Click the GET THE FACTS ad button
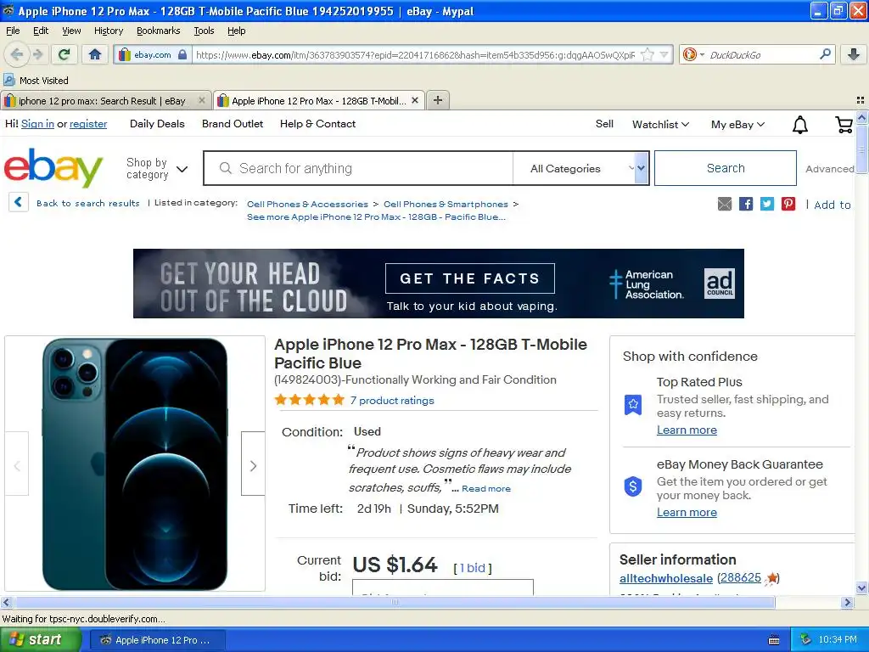The height and width of the screenshot is (652, 869). point(470,278)
